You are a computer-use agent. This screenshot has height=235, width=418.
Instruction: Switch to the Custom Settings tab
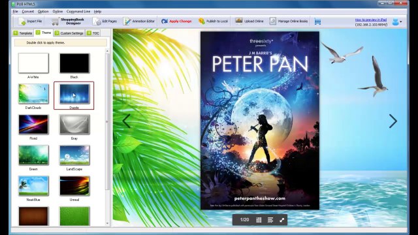(69, 33)
